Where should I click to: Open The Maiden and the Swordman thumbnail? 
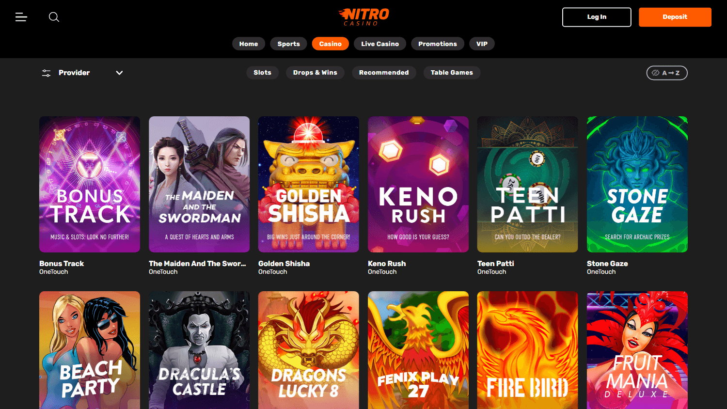[x=199, y=184]
